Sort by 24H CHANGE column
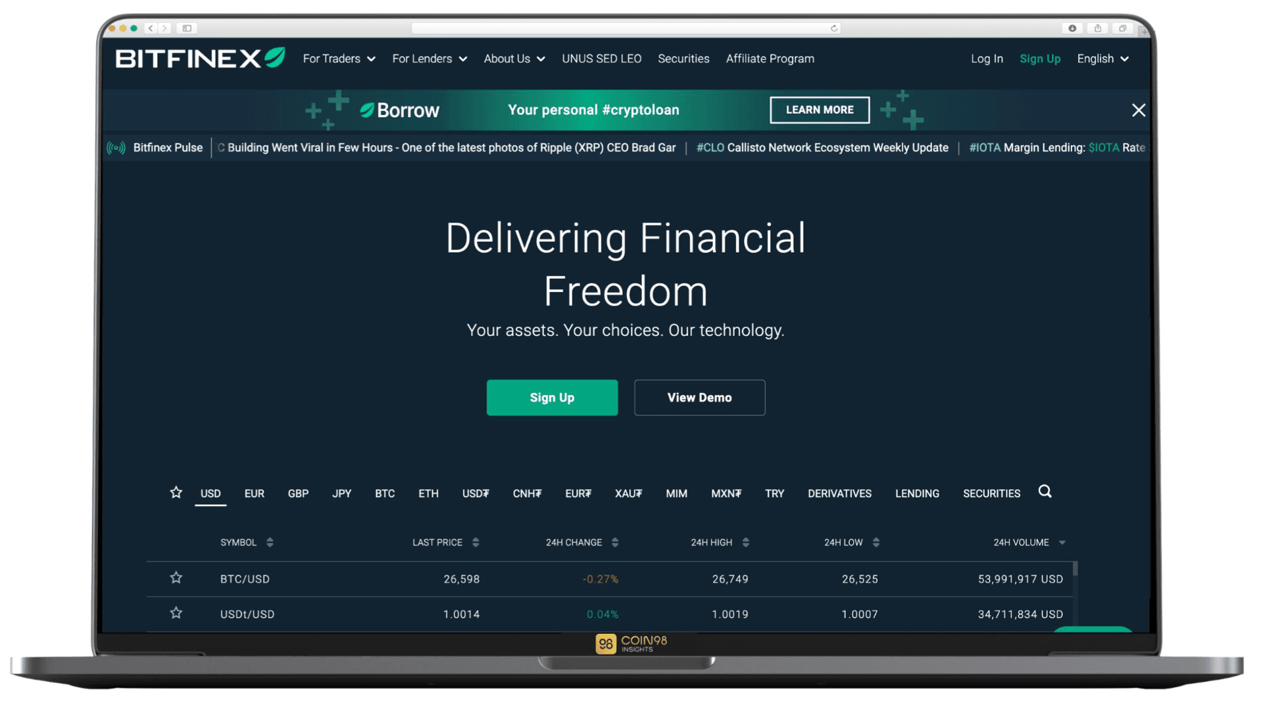 pyautogui.click(x=582, y=542)
